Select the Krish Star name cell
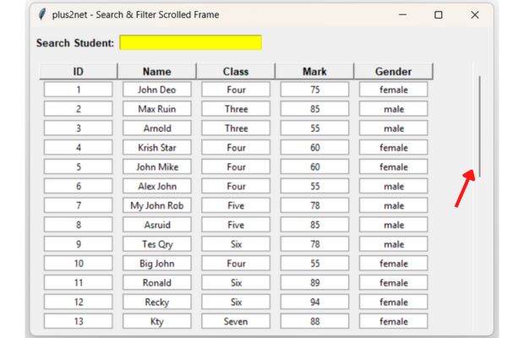524x338 pixels. coord(157,148)
